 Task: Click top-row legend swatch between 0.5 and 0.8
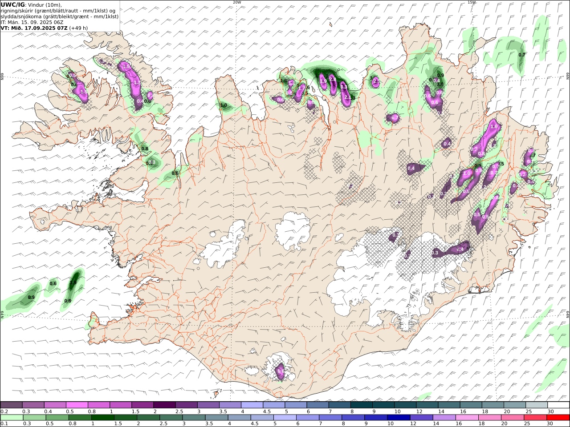(x=77, y=405)
